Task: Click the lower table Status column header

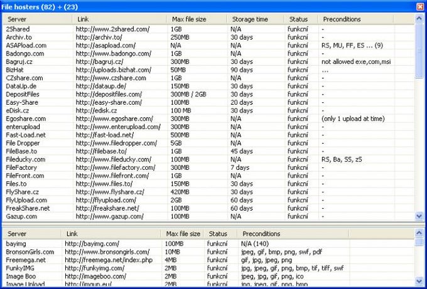Action: [x=221, y=234]
